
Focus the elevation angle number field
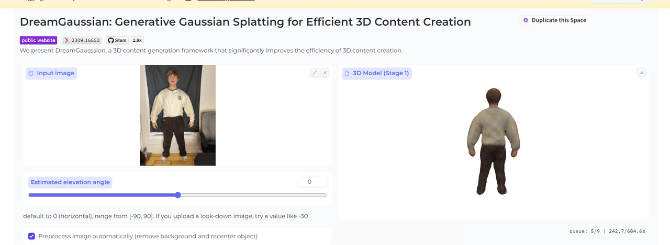(312, 182)
